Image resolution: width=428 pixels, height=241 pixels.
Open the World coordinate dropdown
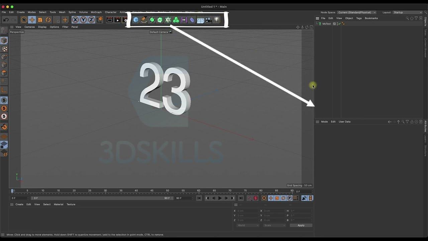tap(248, 225)
